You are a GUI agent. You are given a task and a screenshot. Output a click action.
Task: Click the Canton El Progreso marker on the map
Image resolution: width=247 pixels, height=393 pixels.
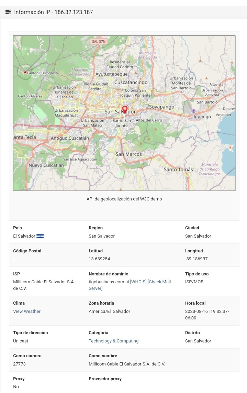click(25, 73)
